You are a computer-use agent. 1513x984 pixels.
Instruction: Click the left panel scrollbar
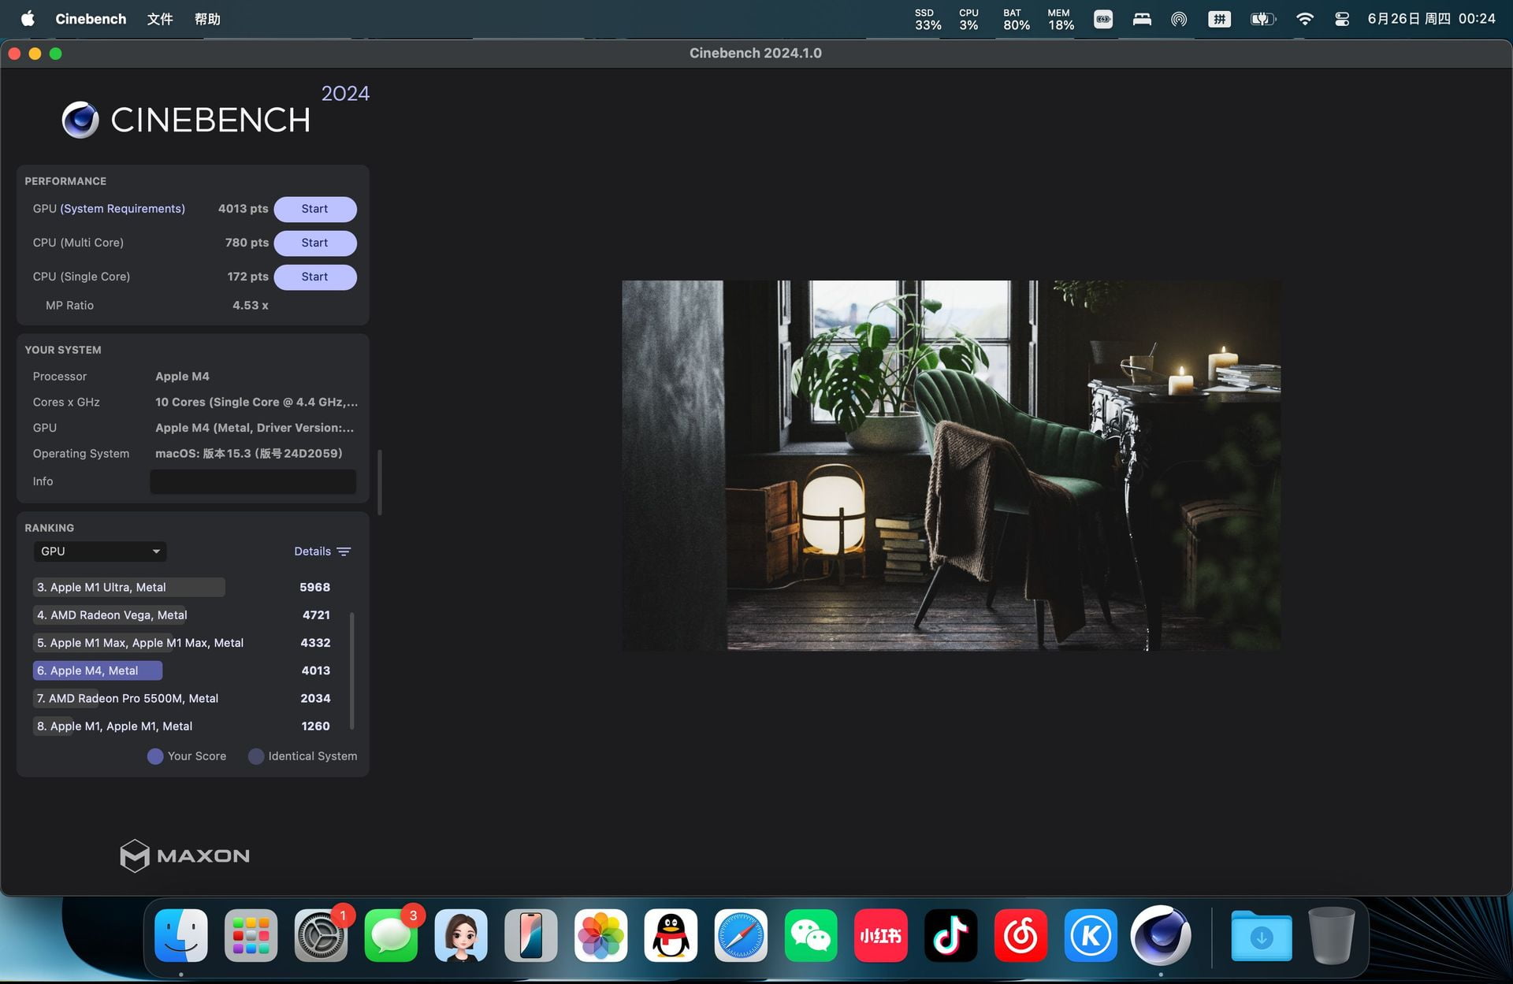click(x=380, y=481)
